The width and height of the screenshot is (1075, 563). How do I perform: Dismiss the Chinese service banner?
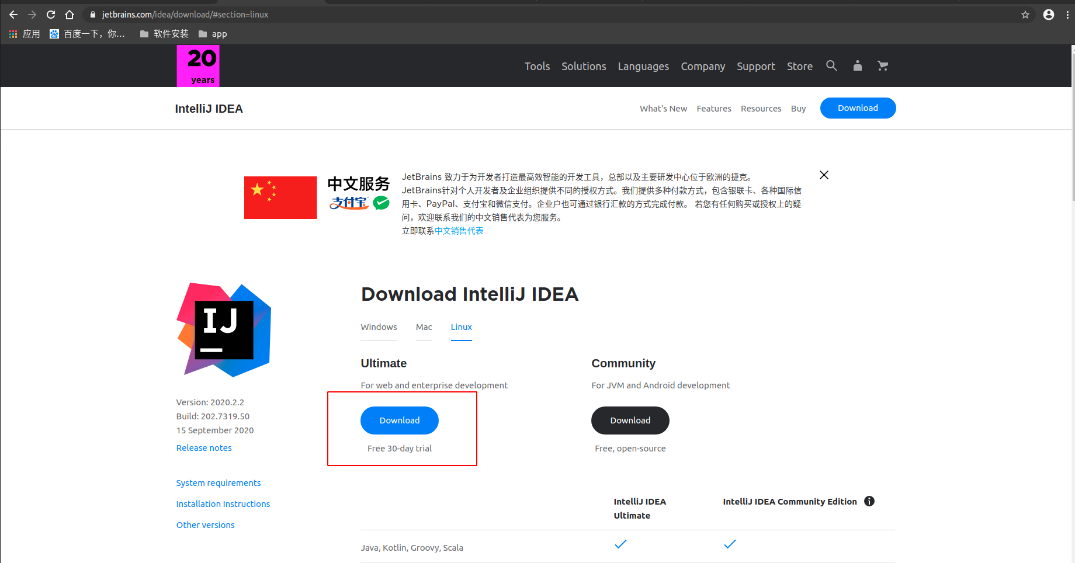point(824,175)
